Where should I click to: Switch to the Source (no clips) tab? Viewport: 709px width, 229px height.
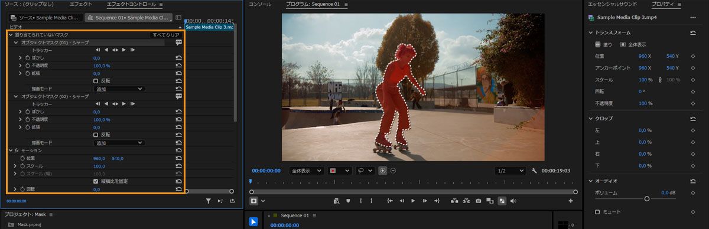click(x=29, y=4)
